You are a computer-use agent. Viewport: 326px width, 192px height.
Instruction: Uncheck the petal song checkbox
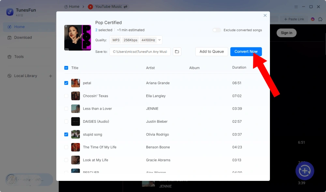point(66,83)
